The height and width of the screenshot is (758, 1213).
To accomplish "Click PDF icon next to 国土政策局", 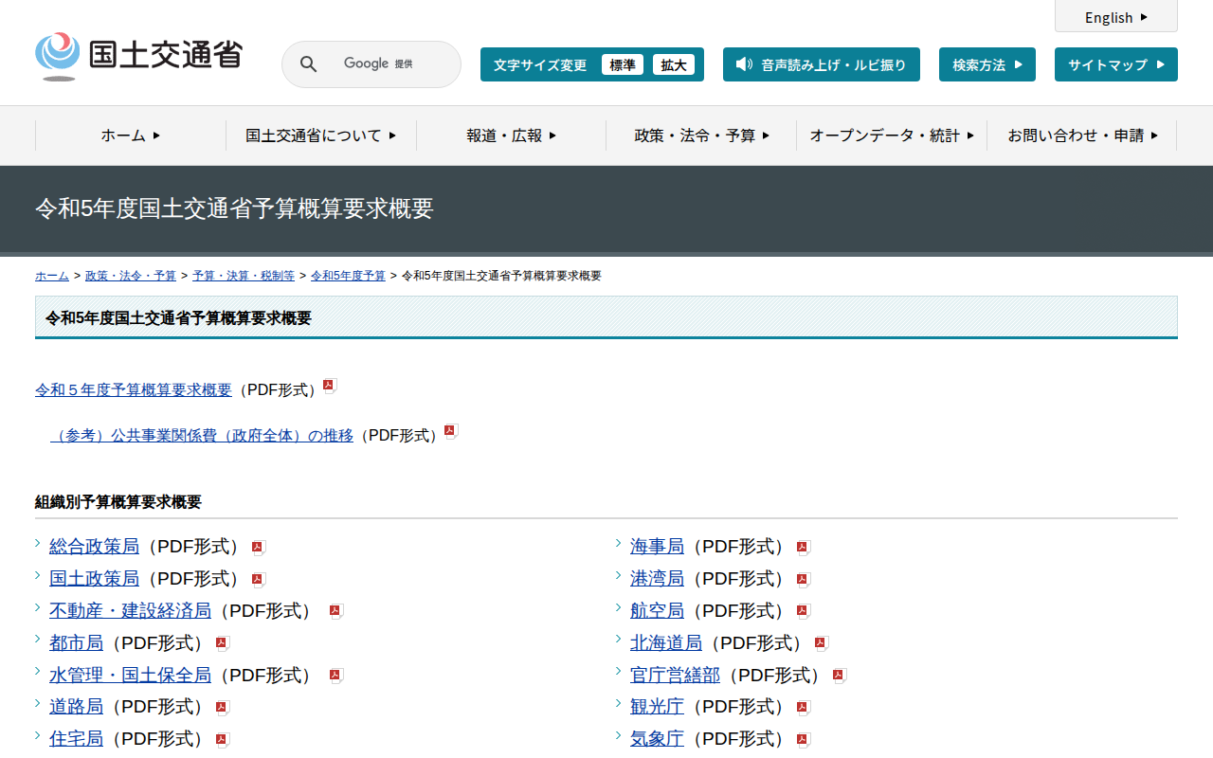I will pos(258,580).
